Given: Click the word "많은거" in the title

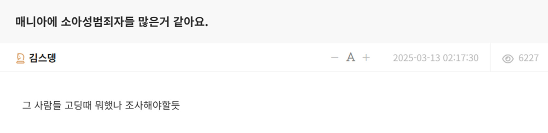Looking at the screenshot, I should point(154,22).
